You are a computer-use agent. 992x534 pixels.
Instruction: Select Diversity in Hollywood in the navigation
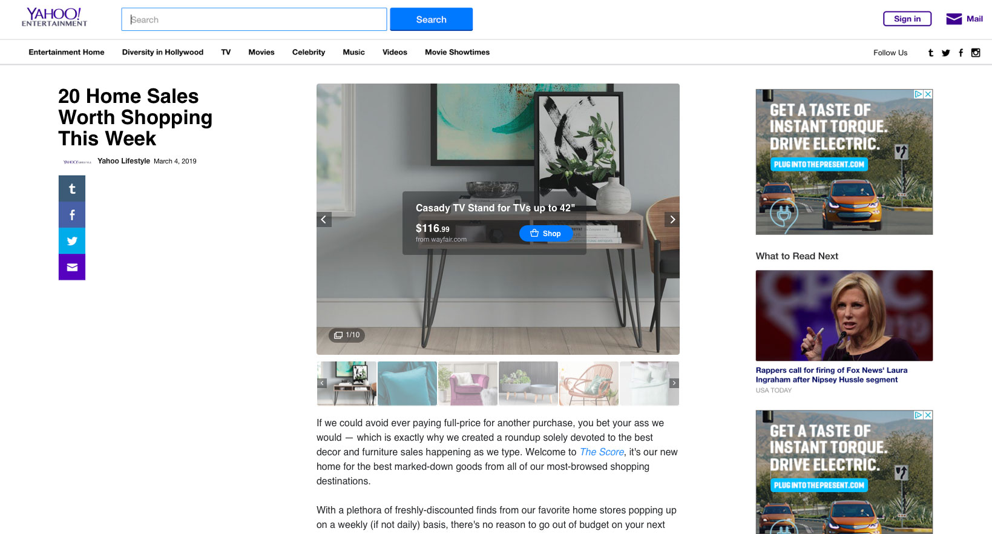[162, 52]
